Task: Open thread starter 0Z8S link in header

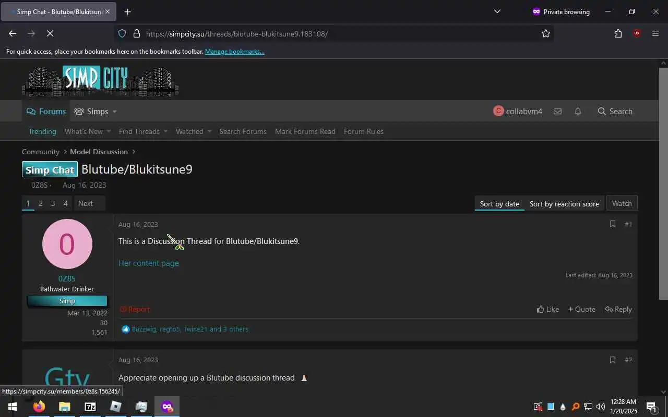Action: 39,185
